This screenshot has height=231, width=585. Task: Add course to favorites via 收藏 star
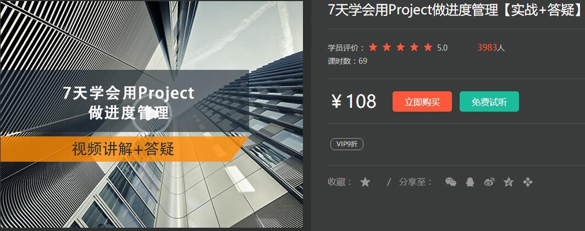tap(365, 182)
